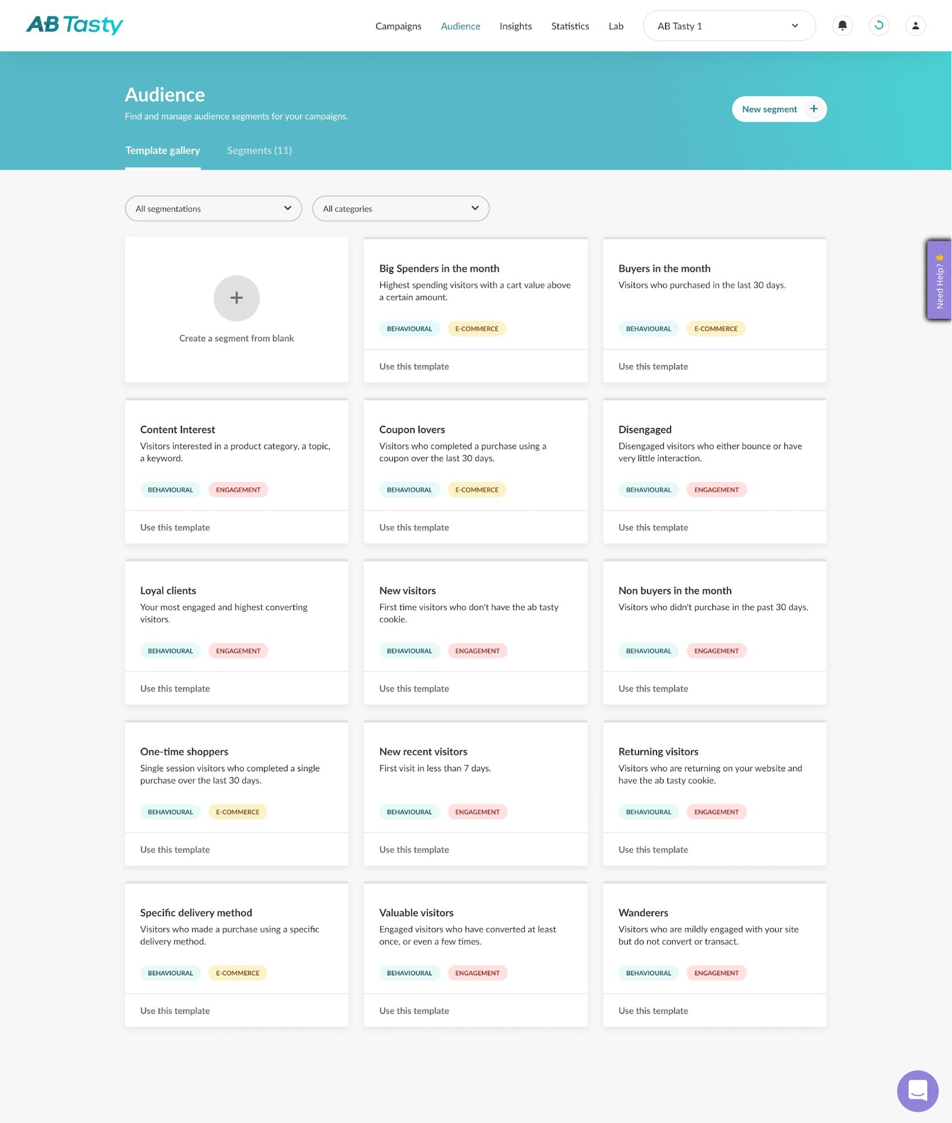Click the AB Tasty logo
This screenshot has height=1123, width=952.
(75, 25)
